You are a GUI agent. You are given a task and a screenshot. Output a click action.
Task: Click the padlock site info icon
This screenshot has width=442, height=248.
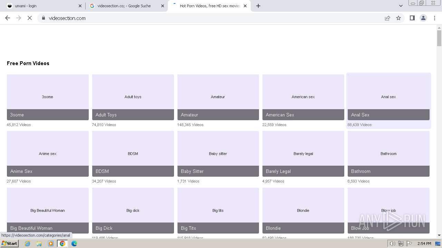click(x=43, y=18)
